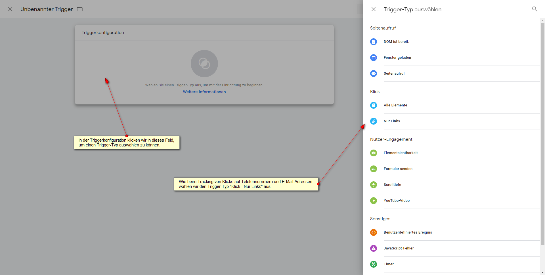The height and width of the screenshot is (275, 545).
Task: Close the Unbenannter Trigger editor
Action: 10,9
